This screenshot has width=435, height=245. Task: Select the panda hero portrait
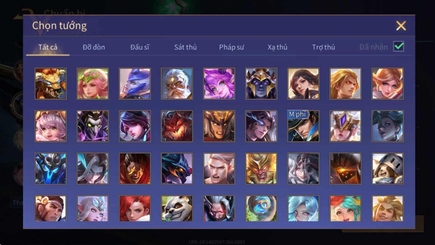point(177,208)
